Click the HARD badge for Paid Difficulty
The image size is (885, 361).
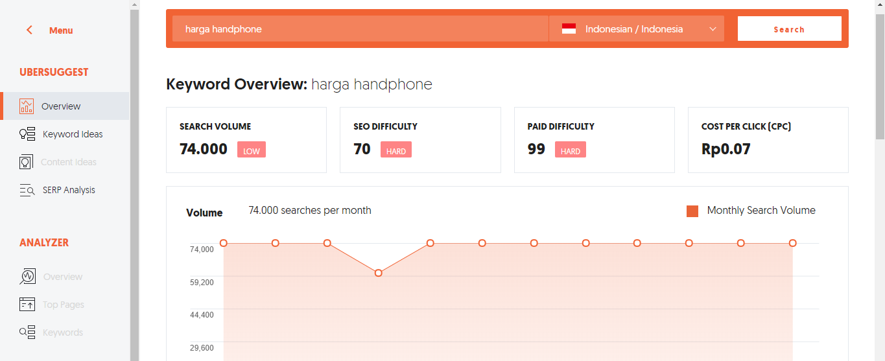(x=571, y=150)
